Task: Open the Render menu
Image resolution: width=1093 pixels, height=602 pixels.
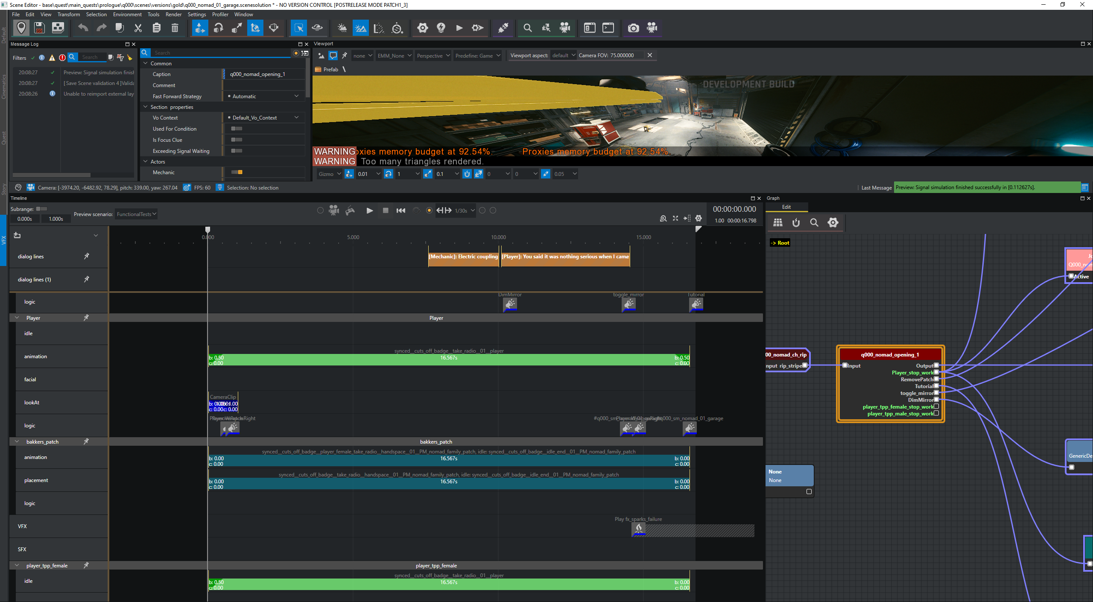Action: (x=173, y=14)
